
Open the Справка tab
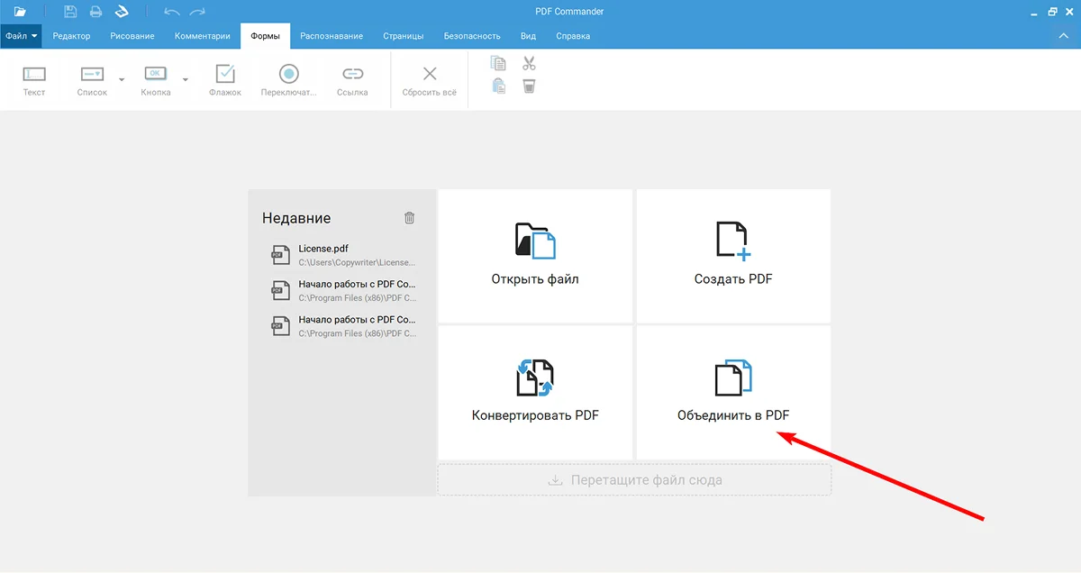pos(573,36)
